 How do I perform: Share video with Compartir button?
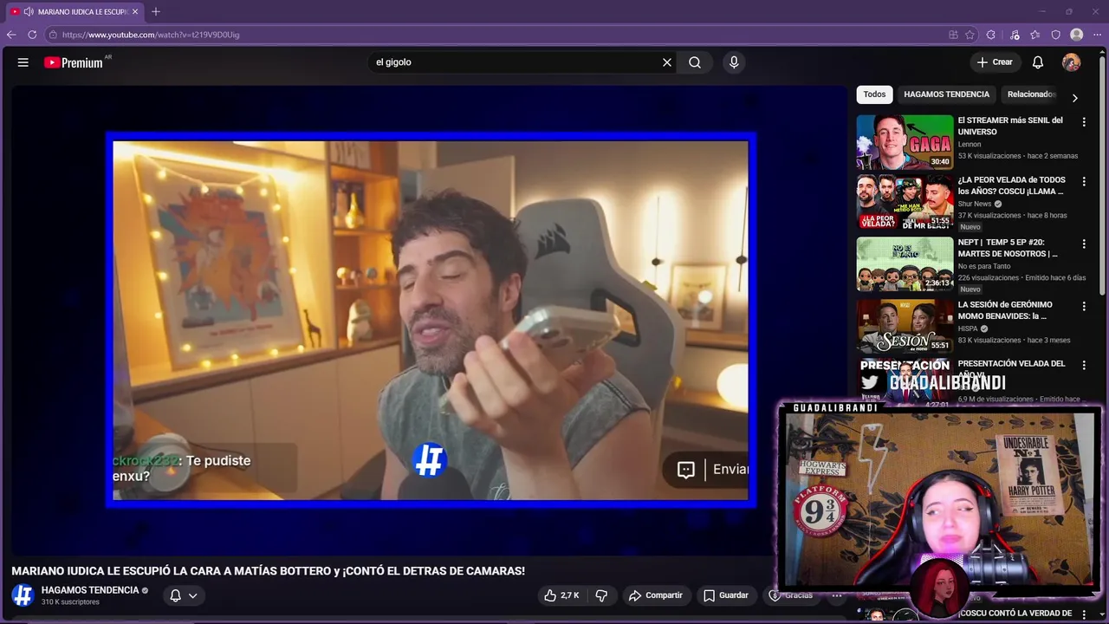[656, 595]
